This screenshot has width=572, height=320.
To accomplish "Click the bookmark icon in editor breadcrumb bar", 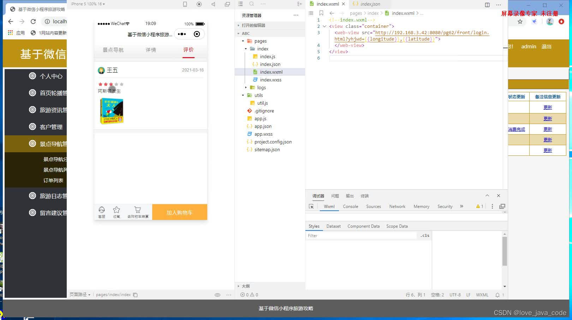I will point(321,13).
